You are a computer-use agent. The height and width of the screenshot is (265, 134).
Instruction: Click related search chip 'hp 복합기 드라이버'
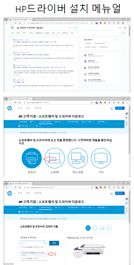[91, 47]
